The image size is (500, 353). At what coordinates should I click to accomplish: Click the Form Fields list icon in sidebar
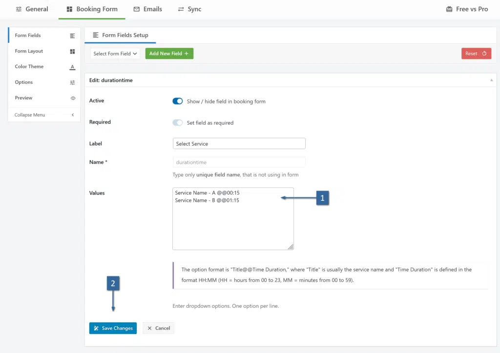pos(72,36)
